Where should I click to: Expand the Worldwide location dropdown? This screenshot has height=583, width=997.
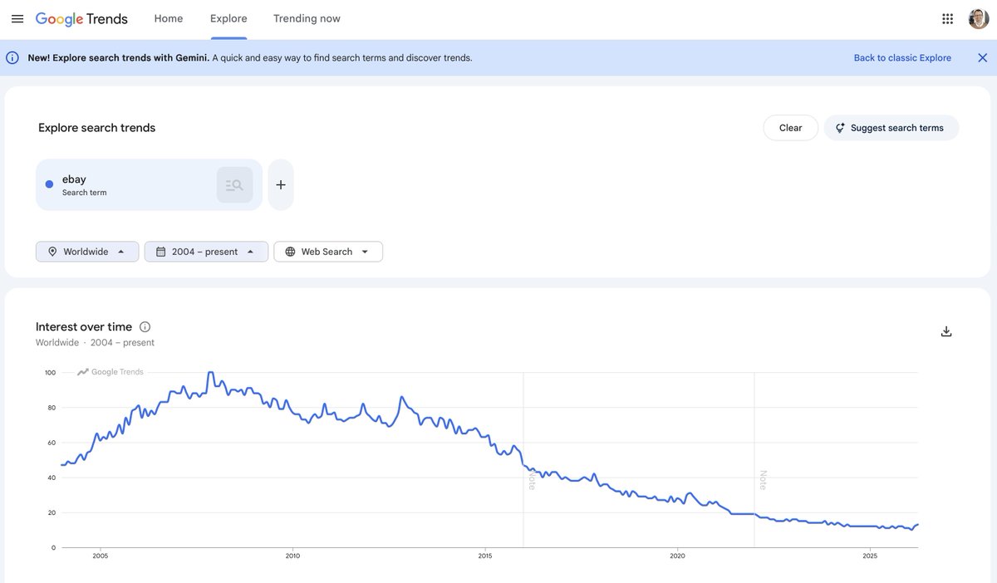pos(87,252)
